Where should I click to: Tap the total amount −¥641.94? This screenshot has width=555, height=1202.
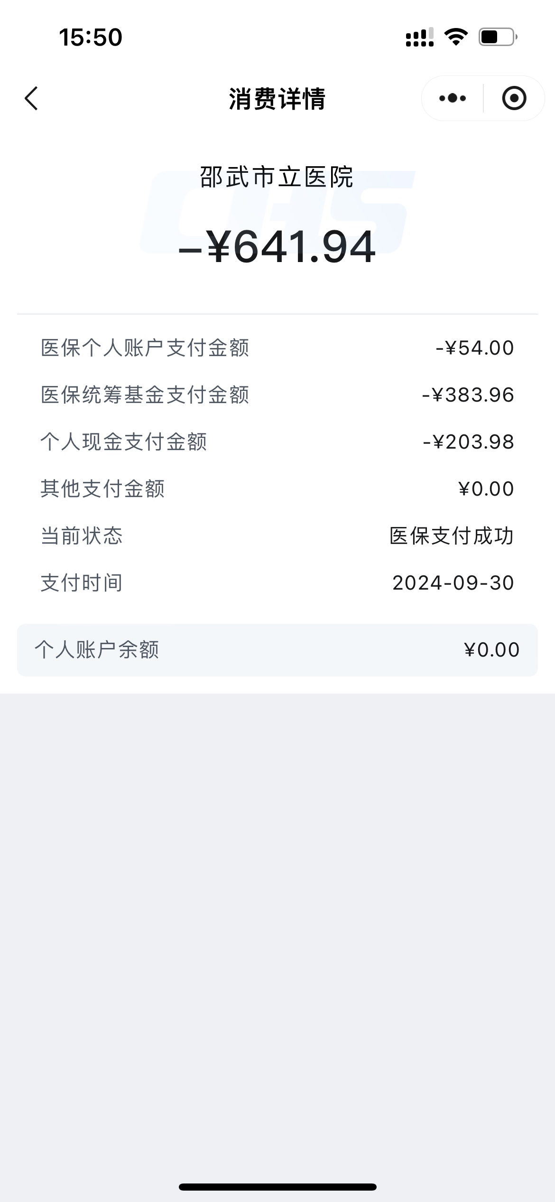point(277,247)
